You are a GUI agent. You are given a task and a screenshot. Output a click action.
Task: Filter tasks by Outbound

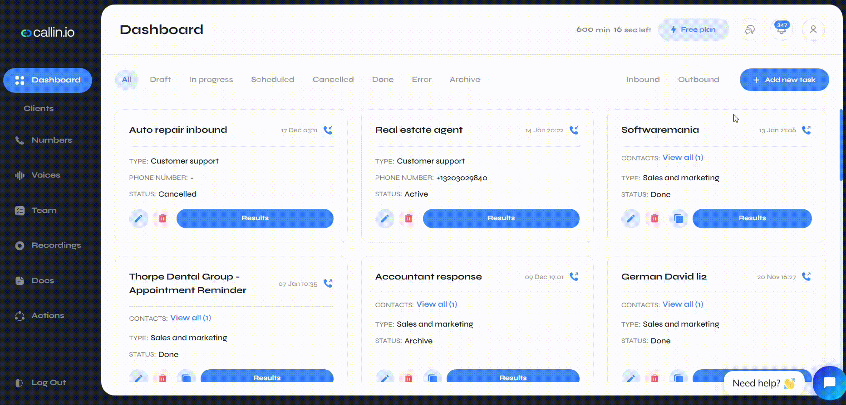[698, 80]
